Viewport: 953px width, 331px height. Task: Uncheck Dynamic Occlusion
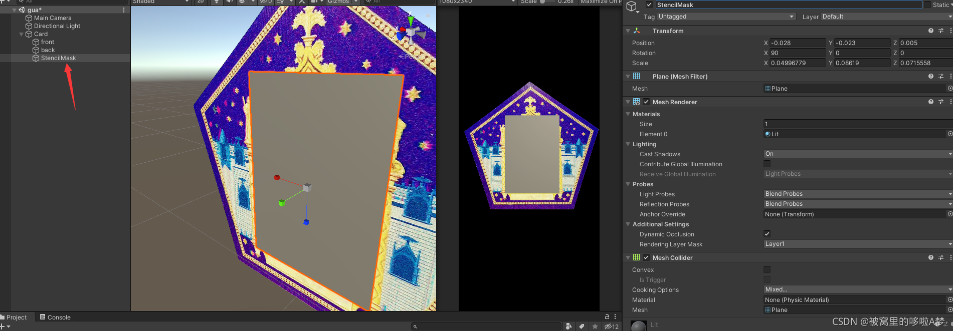coord(767,234)
